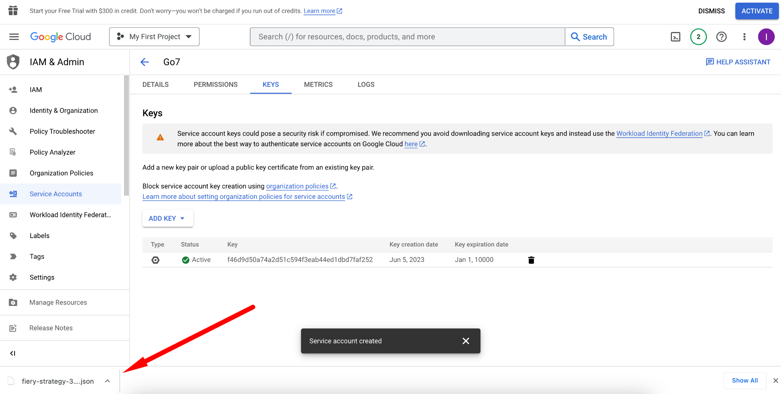Collapse the left sidebar navigation panel
Viewport: 781px width, 394px height.
(13, 353)
